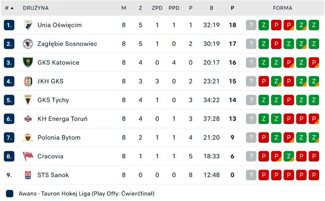Click the Zagłębie Sosnowiec team logo

click(x=28, y=44)
